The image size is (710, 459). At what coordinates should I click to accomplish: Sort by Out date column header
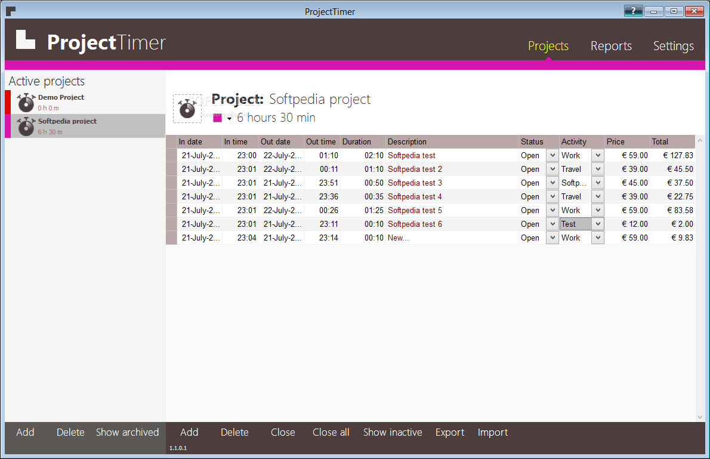pyautogui.click(x=281, y=141)
